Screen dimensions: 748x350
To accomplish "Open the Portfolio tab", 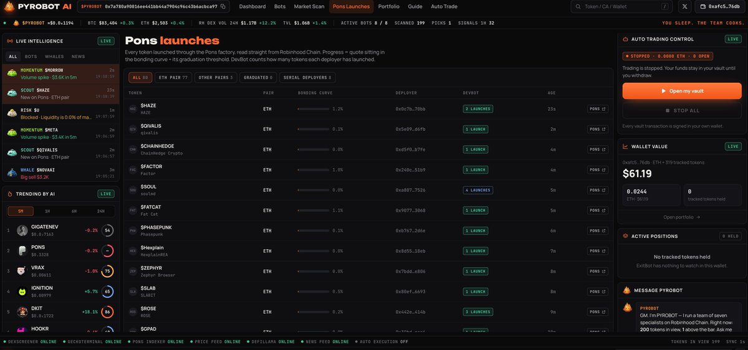I will point(389,6).
